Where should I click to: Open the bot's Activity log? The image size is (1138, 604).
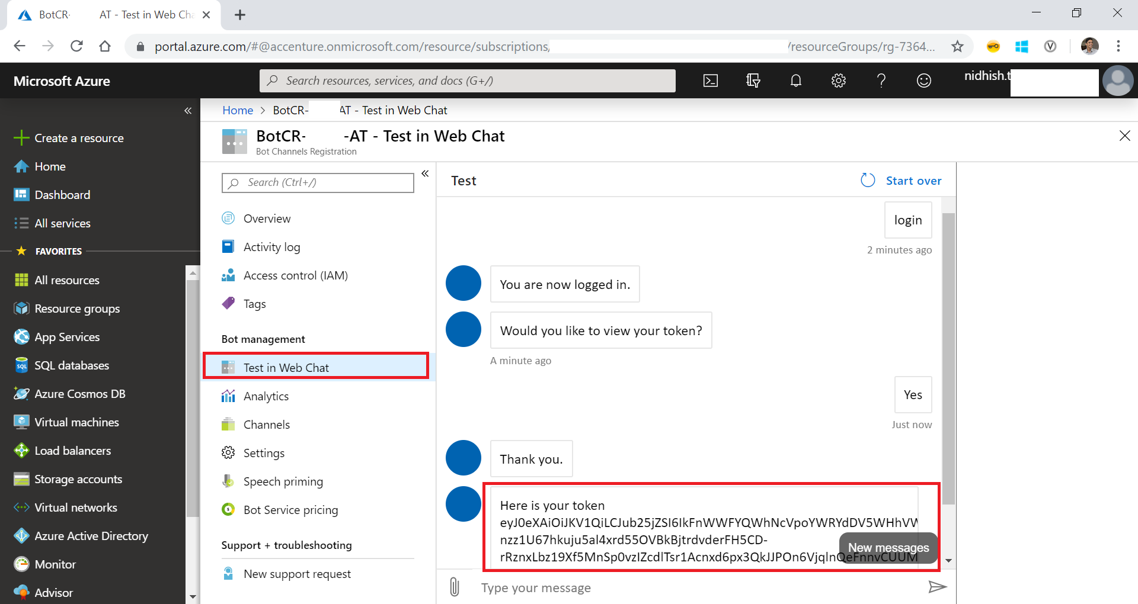tap(271, 246)
